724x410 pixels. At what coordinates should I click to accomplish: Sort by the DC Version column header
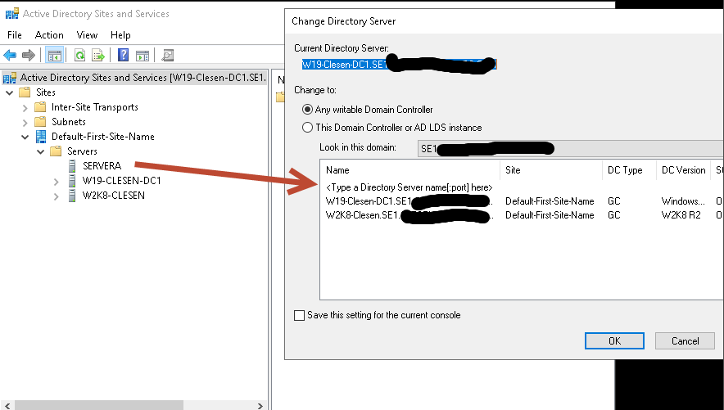[x=683, y=170]
